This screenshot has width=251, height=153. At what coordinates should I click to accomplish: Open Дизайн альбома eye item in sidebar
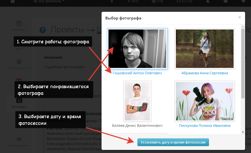click(x=19, y=142)
